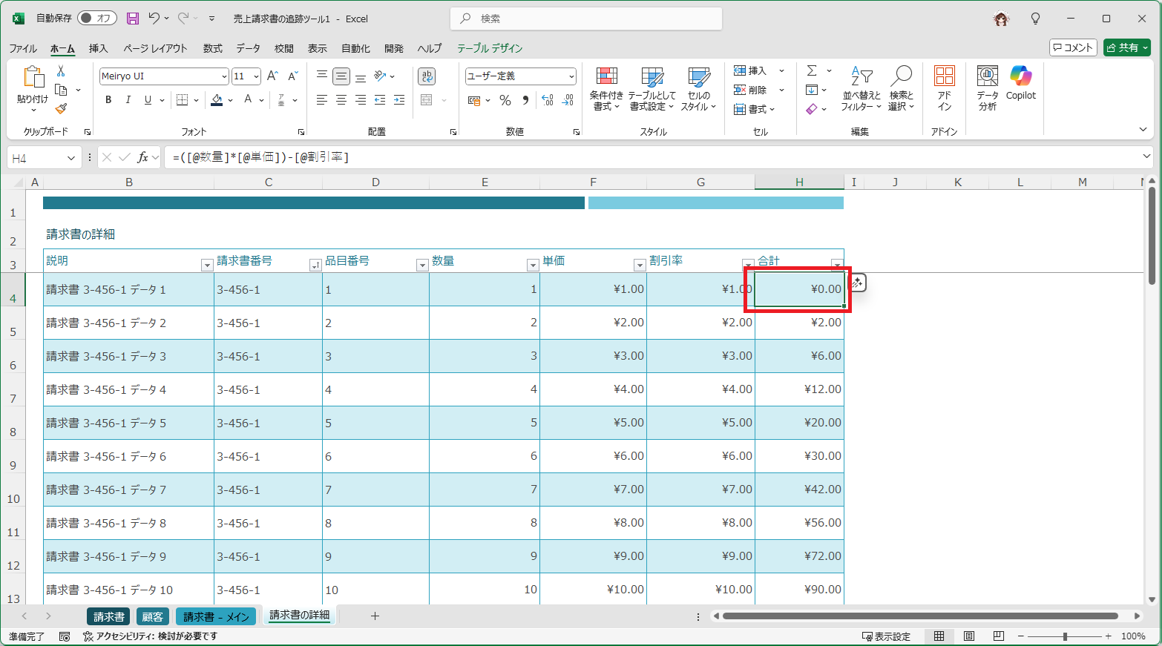Open filter dropdown for 単価 column
The height and width of the screenshot is (646, 1162).
coord(640,266)
